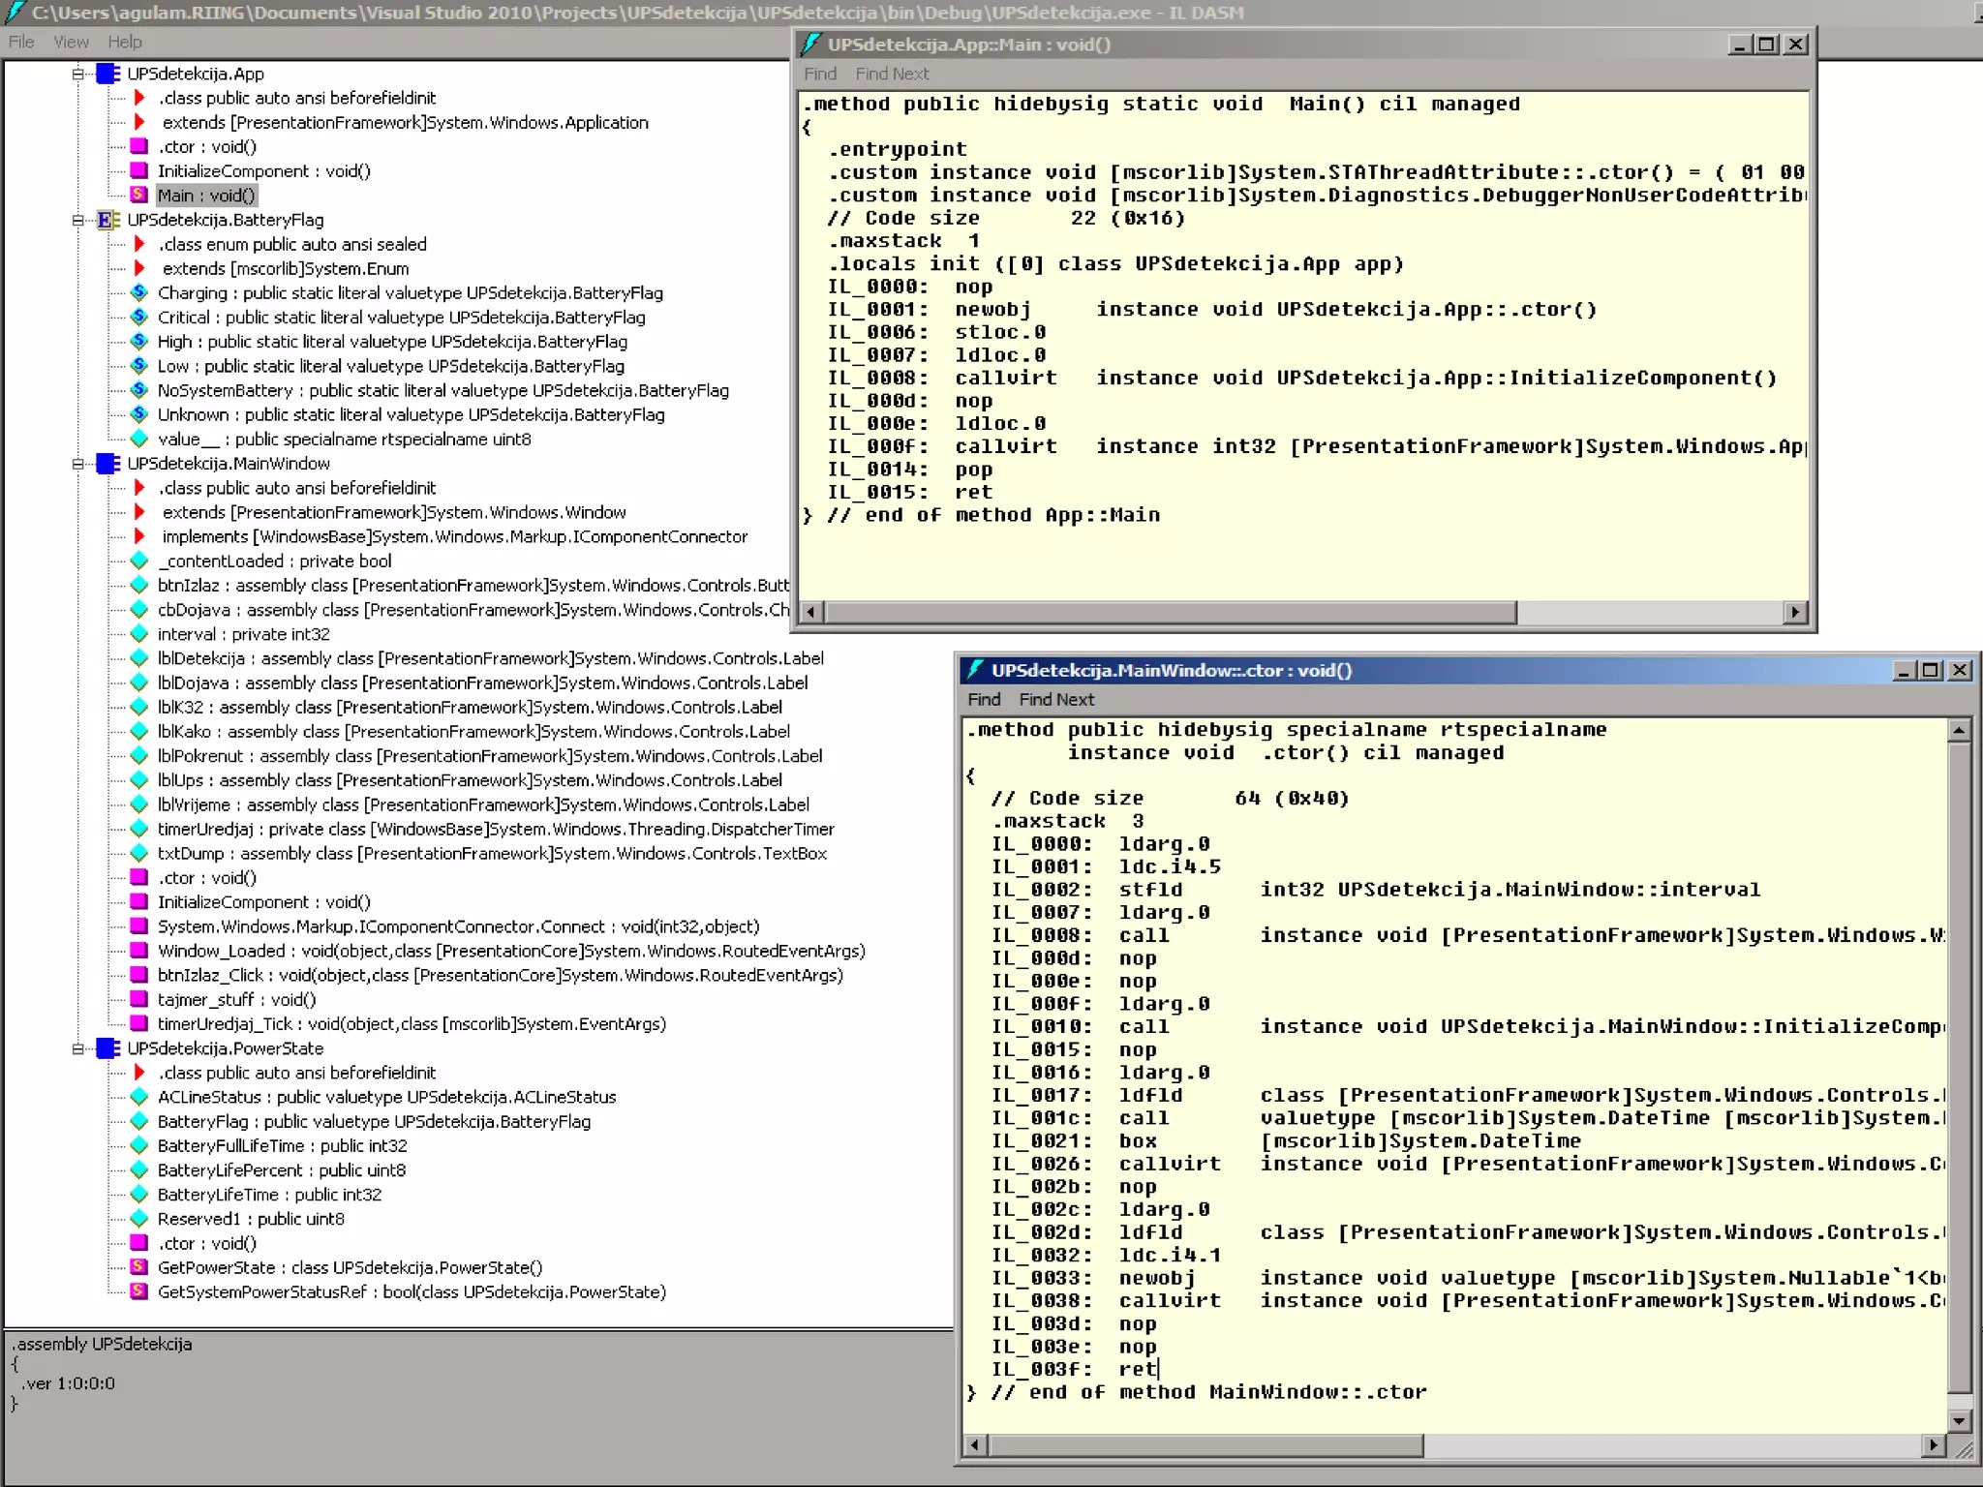Collapse the UPSdetekcija.BatteryFlag node

tap(76, 221)
